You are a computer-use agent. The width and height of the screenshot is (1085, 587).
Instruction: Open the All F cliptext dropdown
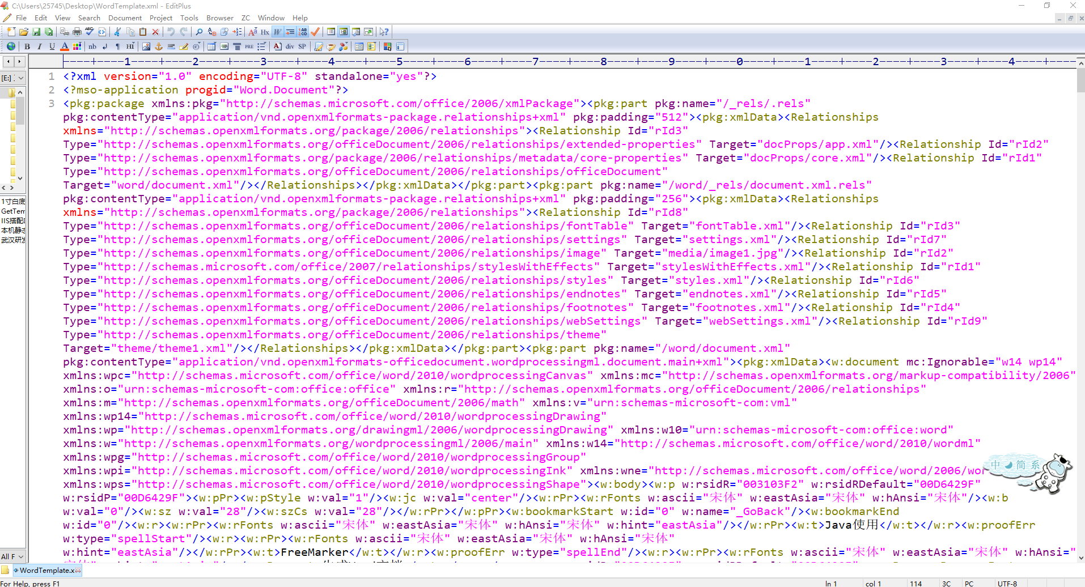(x=20, y=556)
